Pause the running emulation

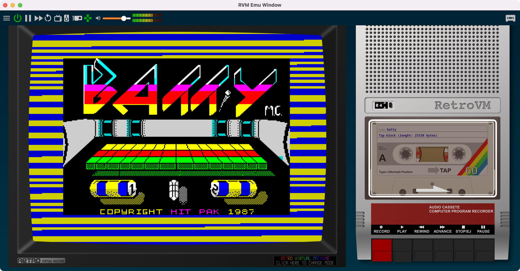(x=28, y=18)
